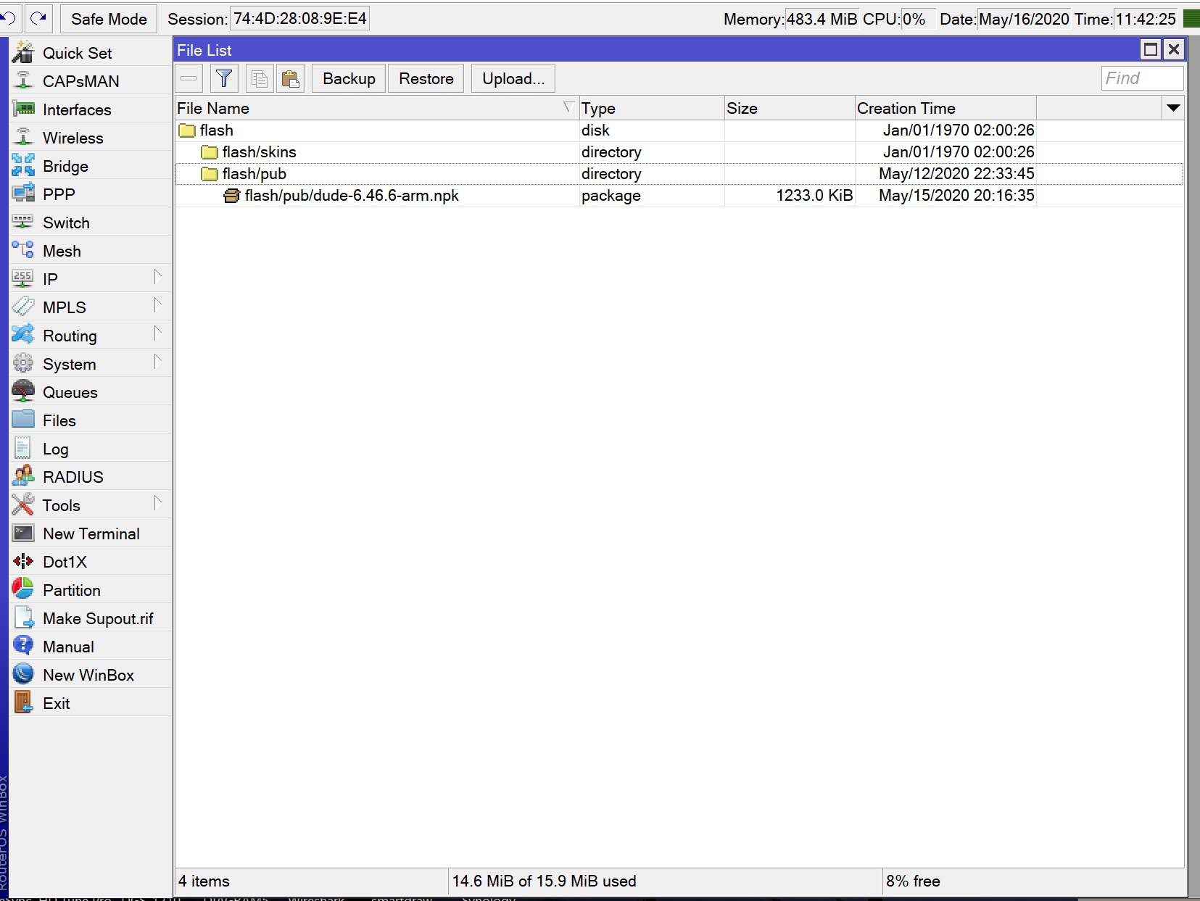Click the session MAC address field
Image resolution: width=1200 pixels, height=901 pixels.
pyautogui.click(x=299, y=19)
